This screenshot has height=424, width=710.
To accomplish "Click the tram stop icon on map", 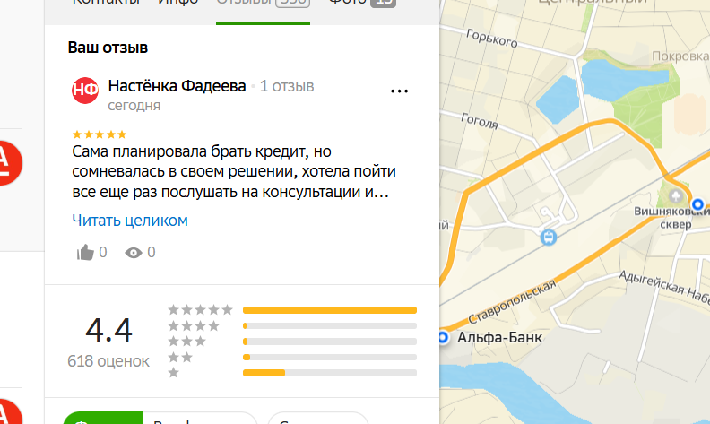I will (x=549, y=237).
